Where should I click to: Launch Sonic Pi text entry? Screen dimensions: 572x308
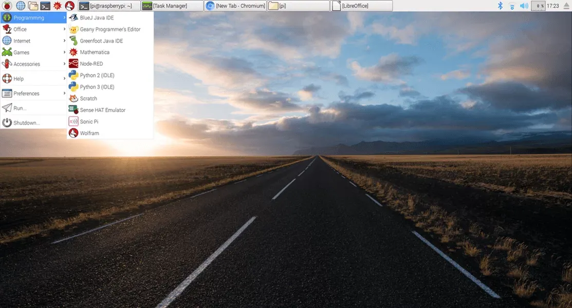pyautogui.click(x=89, y=121)
